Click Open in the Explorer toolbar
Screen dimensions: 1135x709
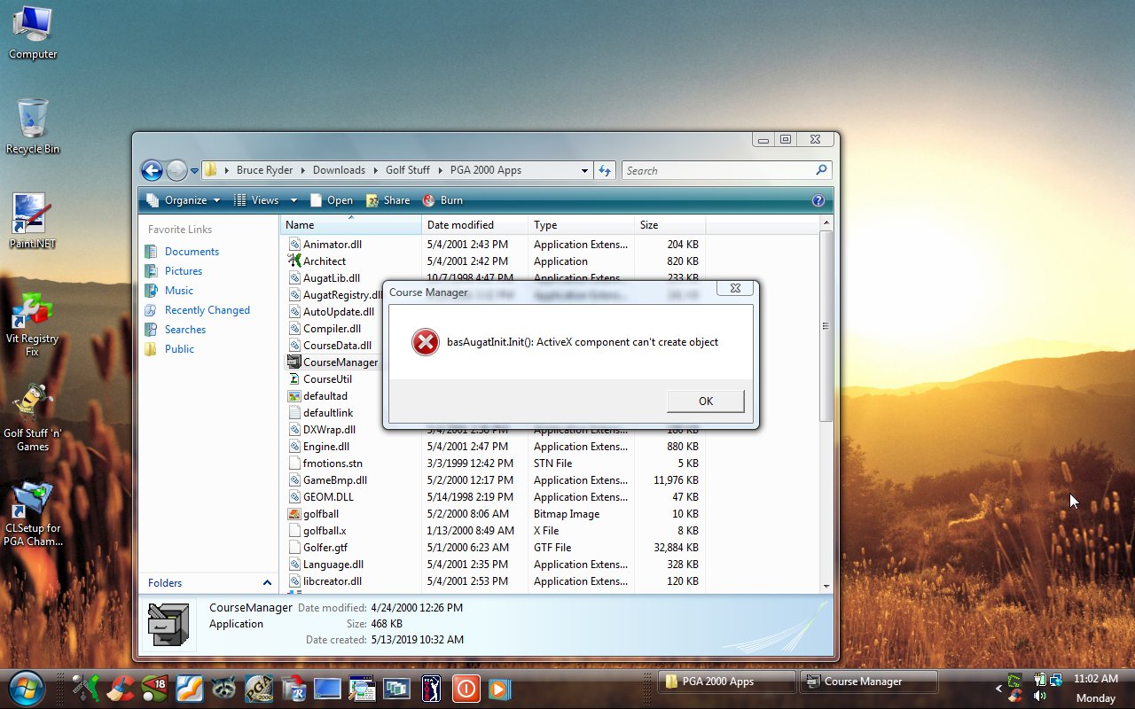tap(330, 200)
